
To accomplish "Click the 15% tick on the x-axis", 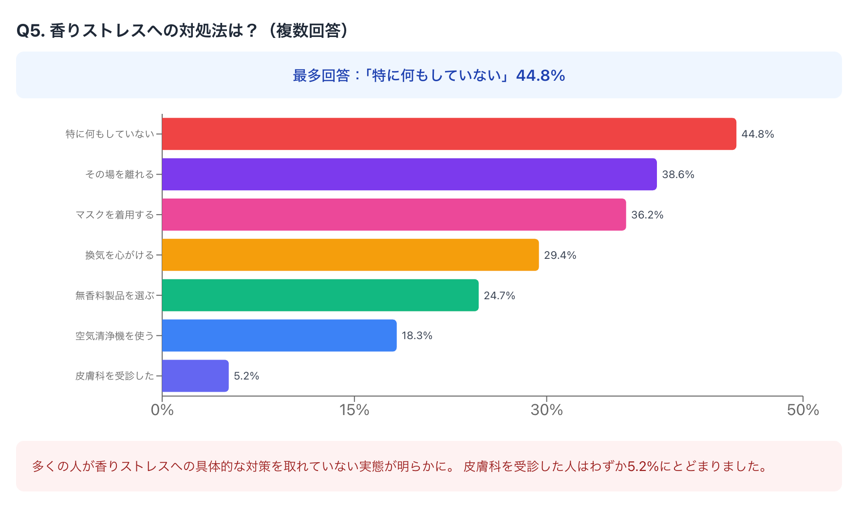I will [354, 410].
